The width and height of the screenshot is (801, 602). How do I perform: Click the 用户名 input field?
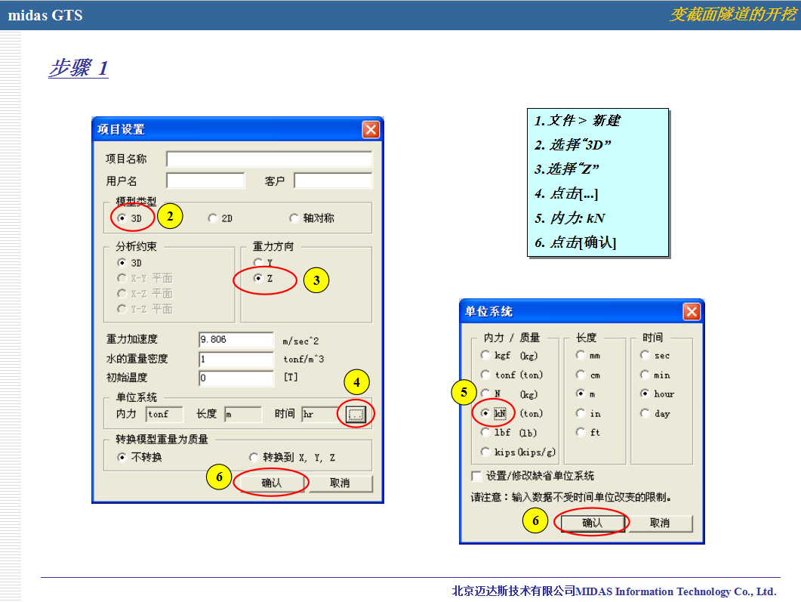[205, 181]
